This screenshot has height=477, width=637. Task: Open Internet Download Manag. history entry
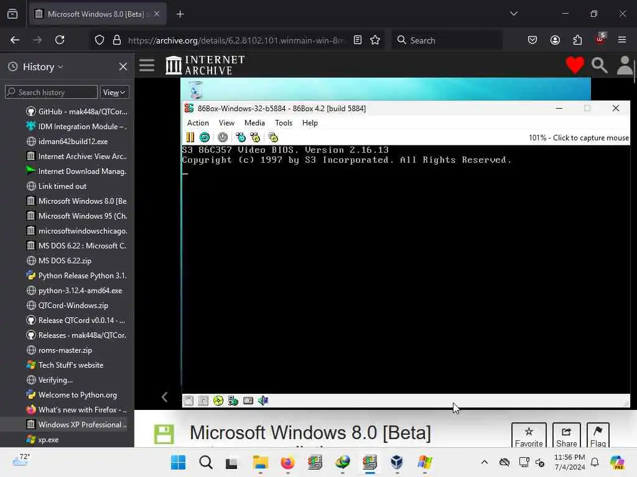pos(77,171)
